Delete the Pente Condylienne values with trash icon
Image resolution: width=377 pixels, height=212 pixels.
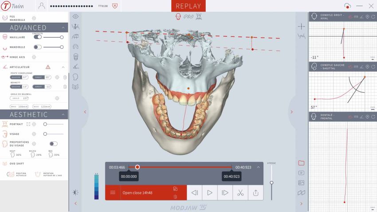click(x=65, y=77)
